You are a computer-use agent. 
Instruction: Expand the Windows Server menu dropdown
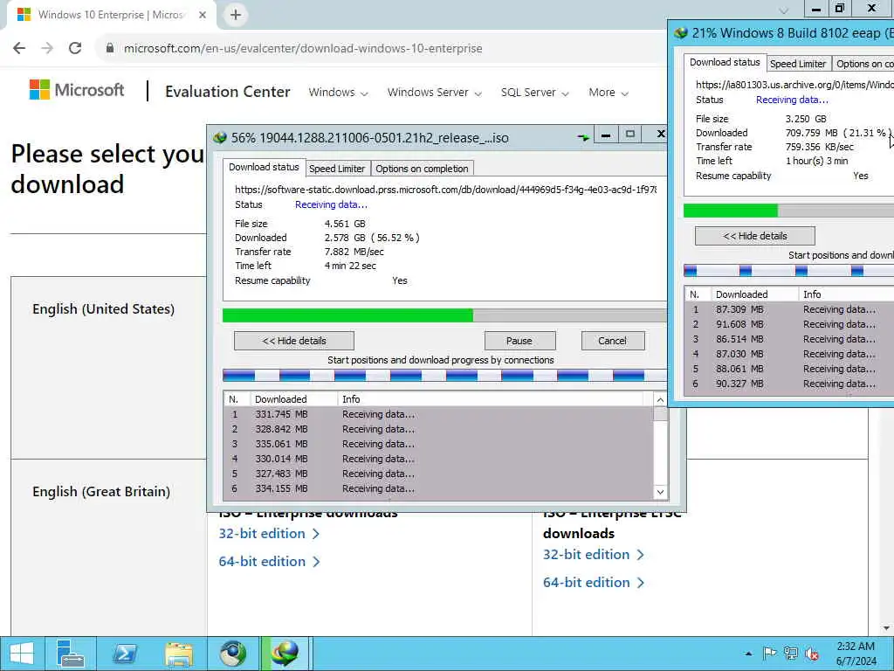click(435, 93)
